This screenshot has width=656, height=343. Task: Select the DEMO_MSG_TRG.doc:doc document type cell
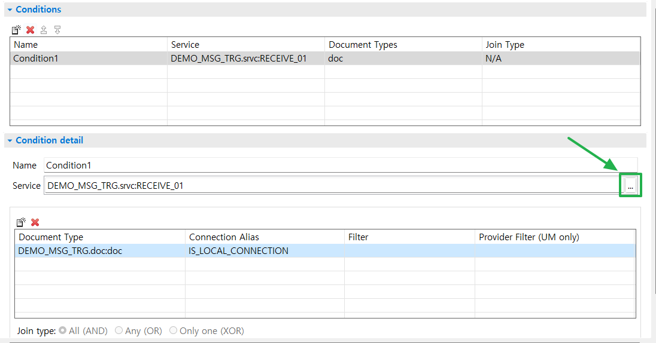[x=70, y=251]
